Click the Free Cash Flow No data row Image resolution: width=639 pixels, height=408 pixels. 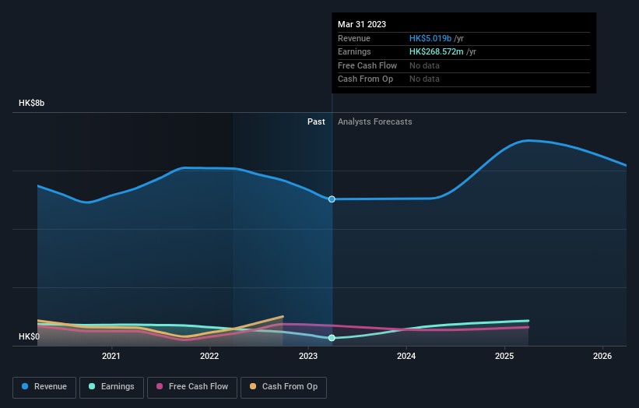(x=464, y=65)
